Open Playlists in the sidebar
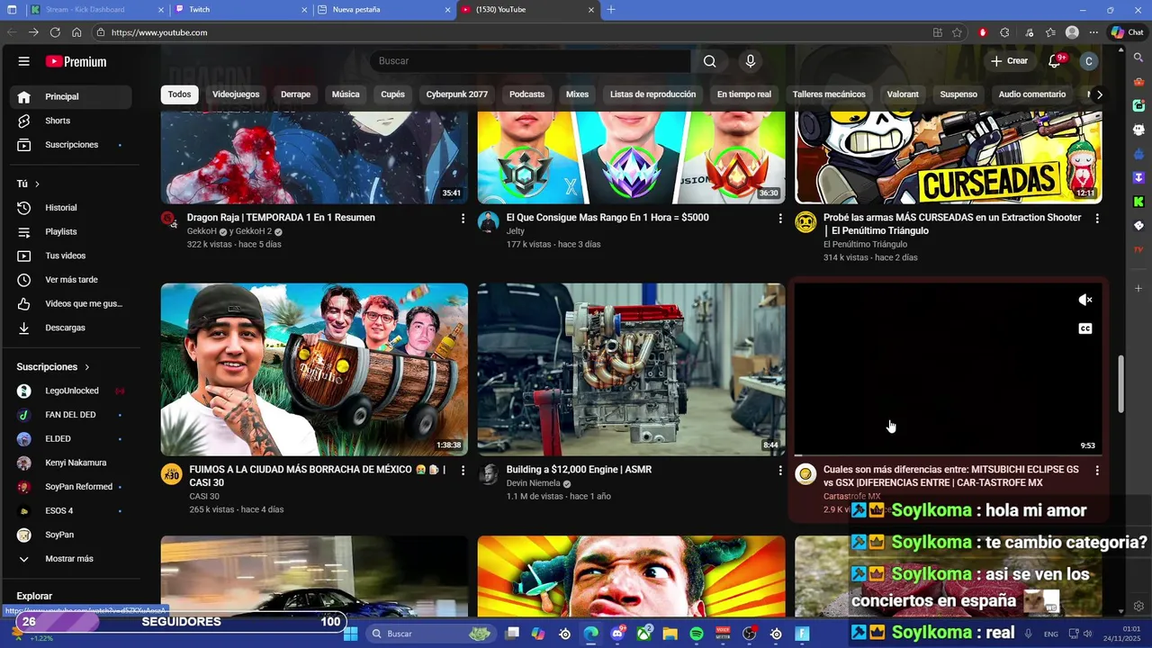The image size is (1152, 648). (x=71, y=232)
